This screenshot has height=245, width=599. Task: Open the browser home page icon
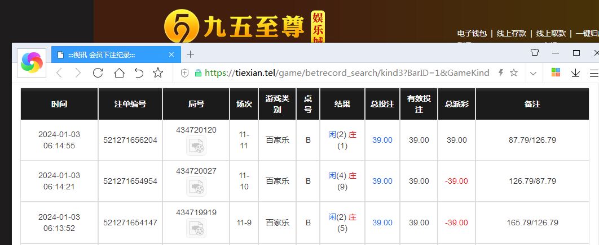point(119,72)
